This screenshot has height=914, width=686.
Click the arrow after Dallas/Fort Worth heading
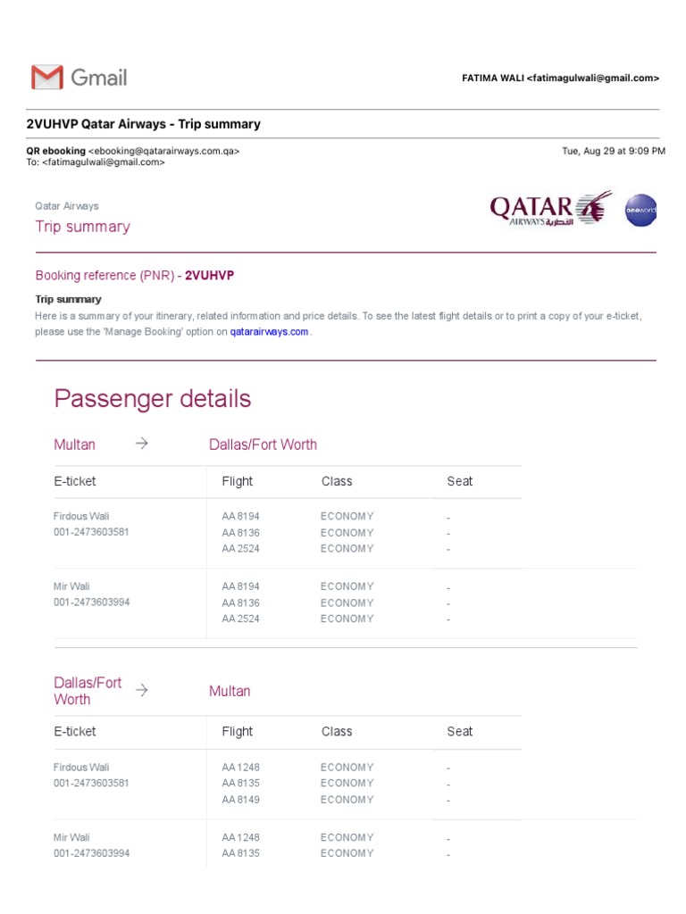click(141, 689)
